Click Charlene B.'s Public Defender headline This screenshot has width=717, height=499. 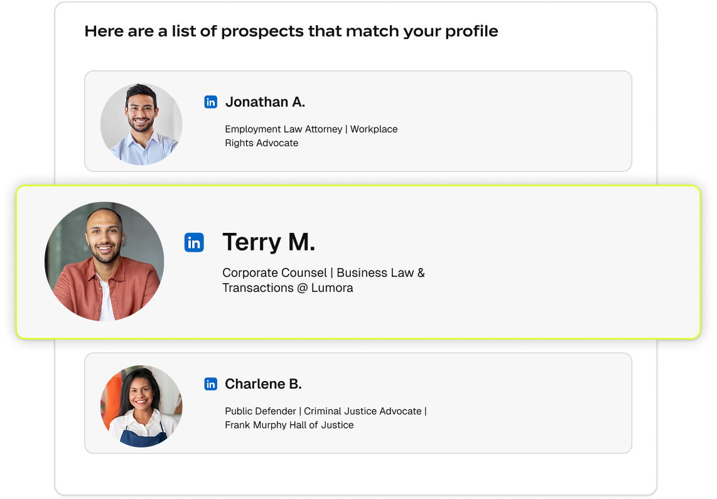tap(326, 417)
